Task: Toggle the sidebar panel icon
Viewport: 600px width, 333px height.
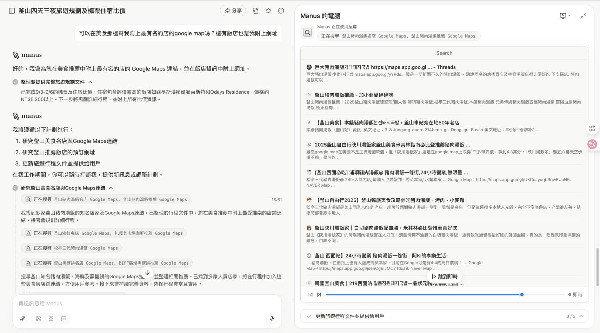Action: pos(12,11)
